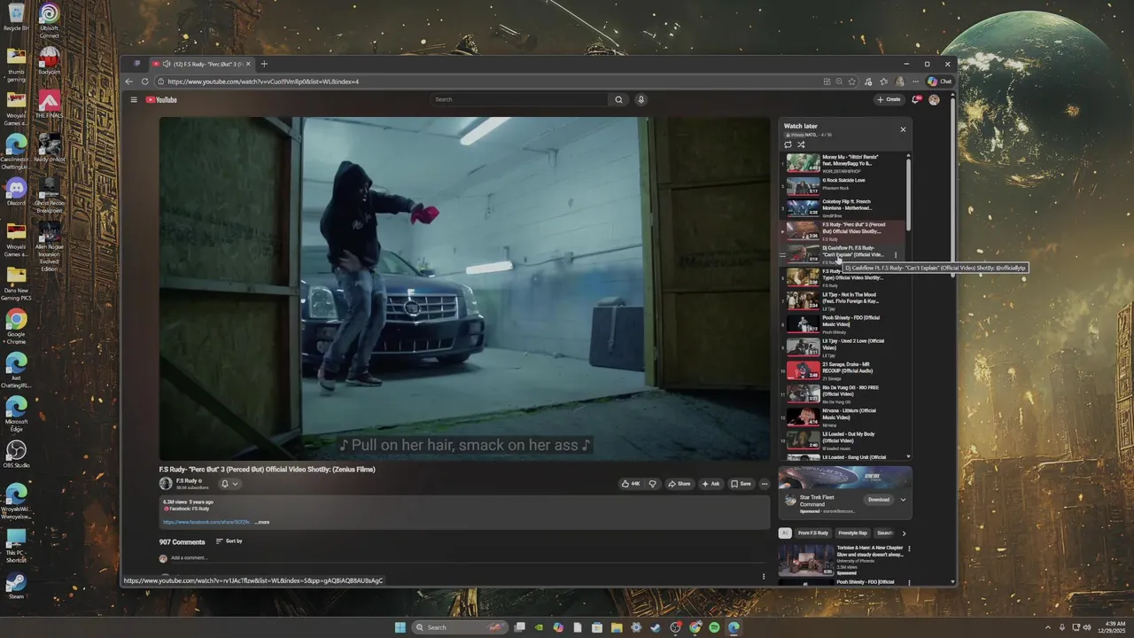Viewport: 1134px width, 638px height.
Task: Open Recycle Bin on desktop
Action: click(x=16, y=18)
